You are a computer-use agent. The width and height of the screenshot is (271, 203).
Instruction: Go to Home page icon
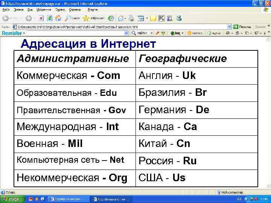click(x=58, y=18)
